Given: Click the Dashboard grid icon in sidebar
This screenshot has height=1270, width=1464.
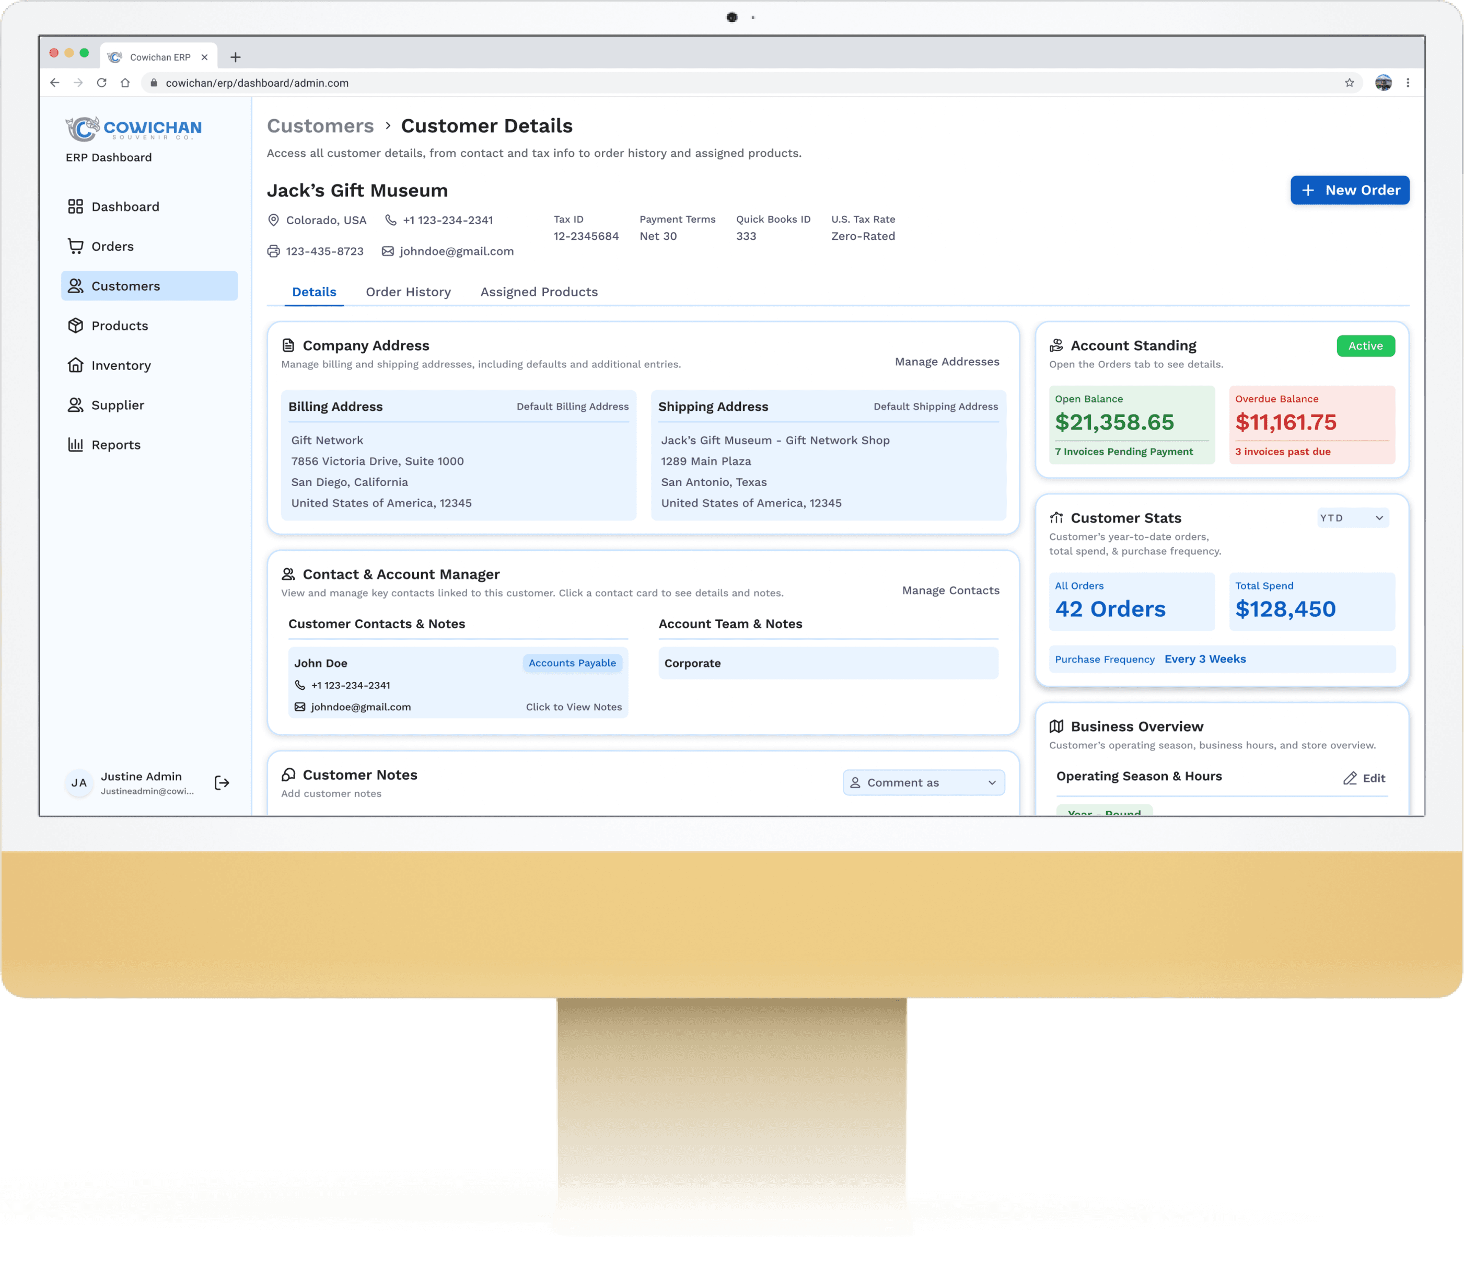Looking at the screenshot, I should (x=75, y=206).
